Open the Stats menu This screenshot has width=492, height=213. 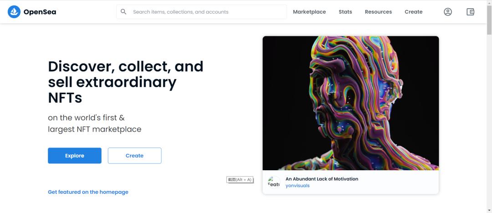pos(345,12)
